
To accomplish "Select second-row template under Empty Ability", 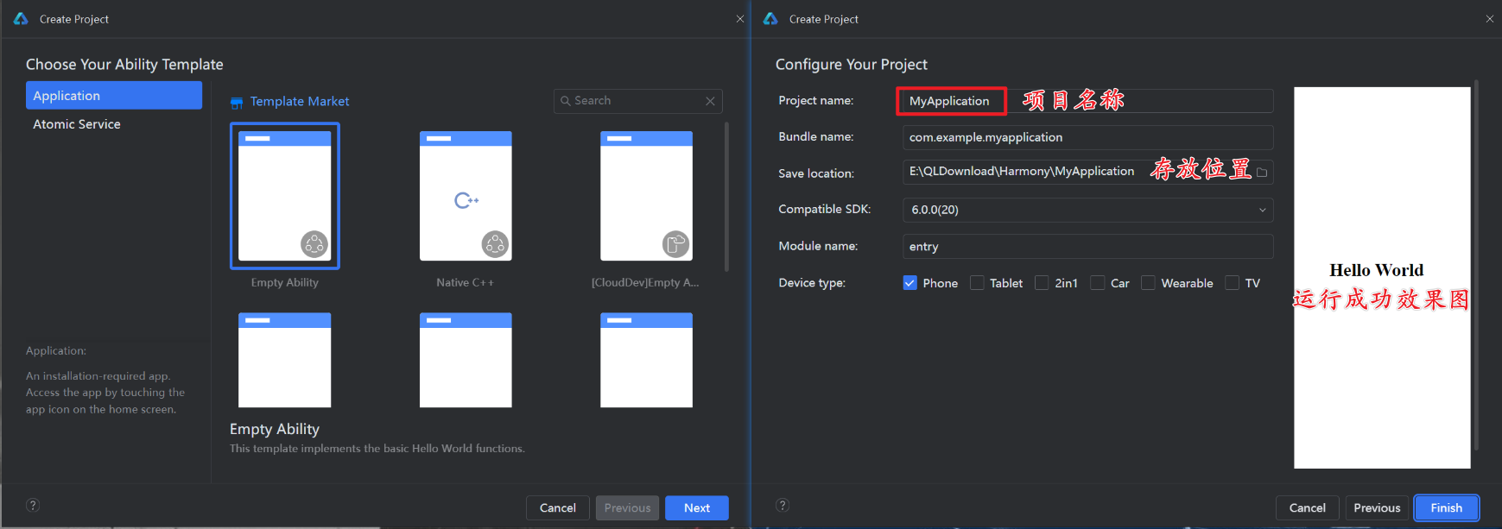I will tap(284, 360).
